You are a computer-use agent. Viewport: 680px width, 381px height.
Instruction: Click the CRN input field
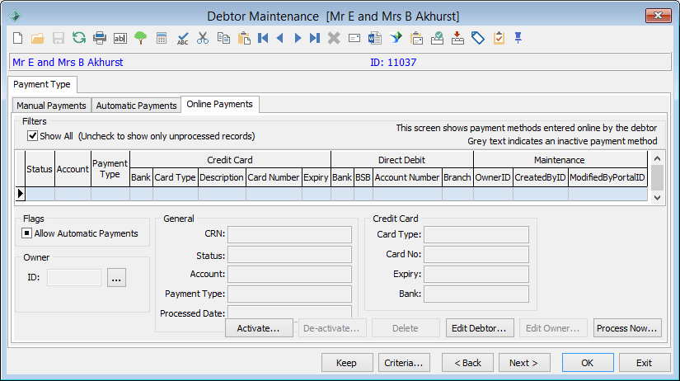[289, 234]
